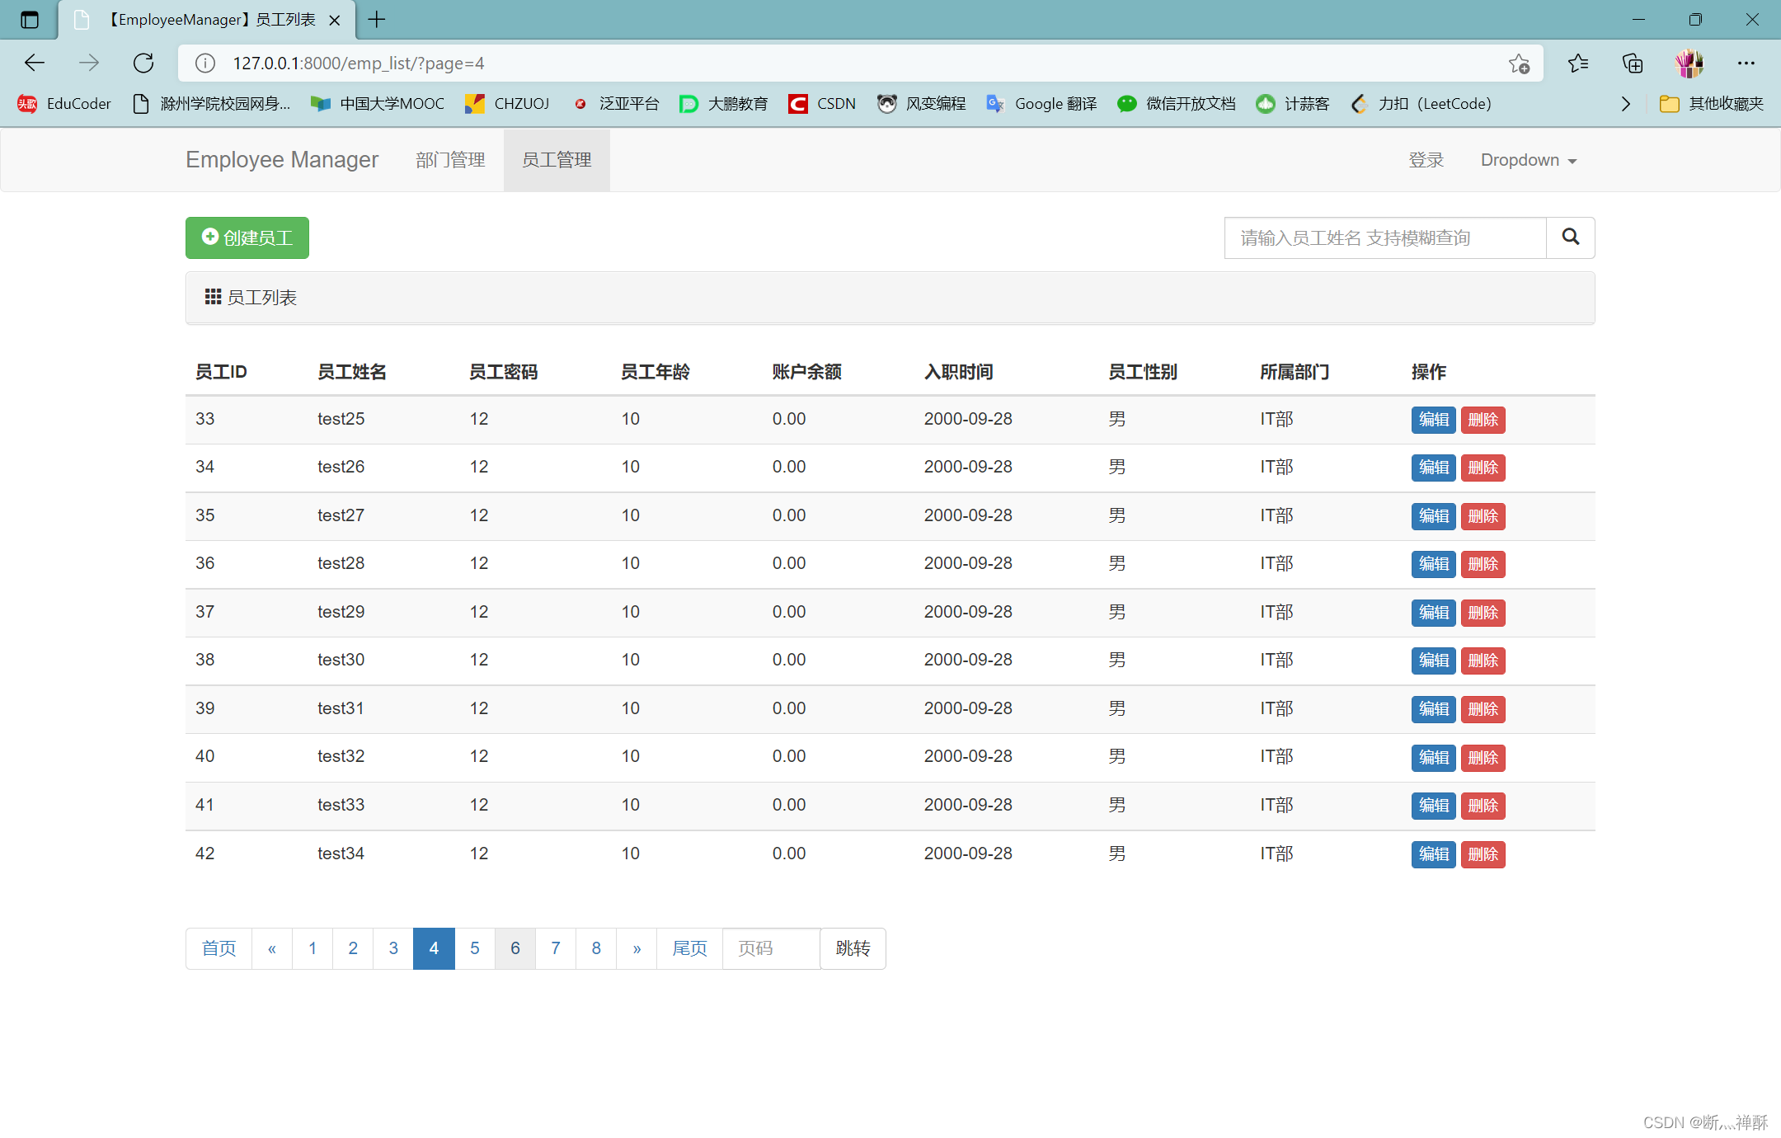
Task: Open EduCoder bookmark
Action: pos(64,104)
